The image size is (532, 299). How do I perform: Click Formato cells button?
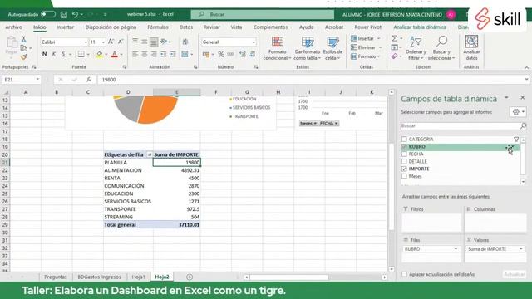(x=366, y=56)
